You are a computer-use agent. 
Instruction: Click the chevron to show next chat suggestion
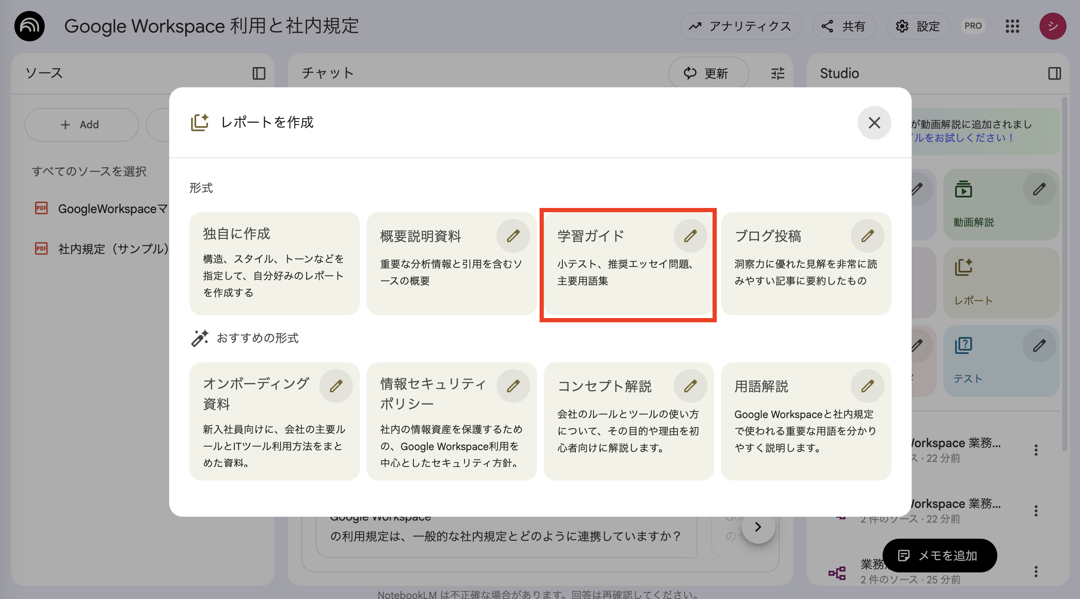point(758,527)
